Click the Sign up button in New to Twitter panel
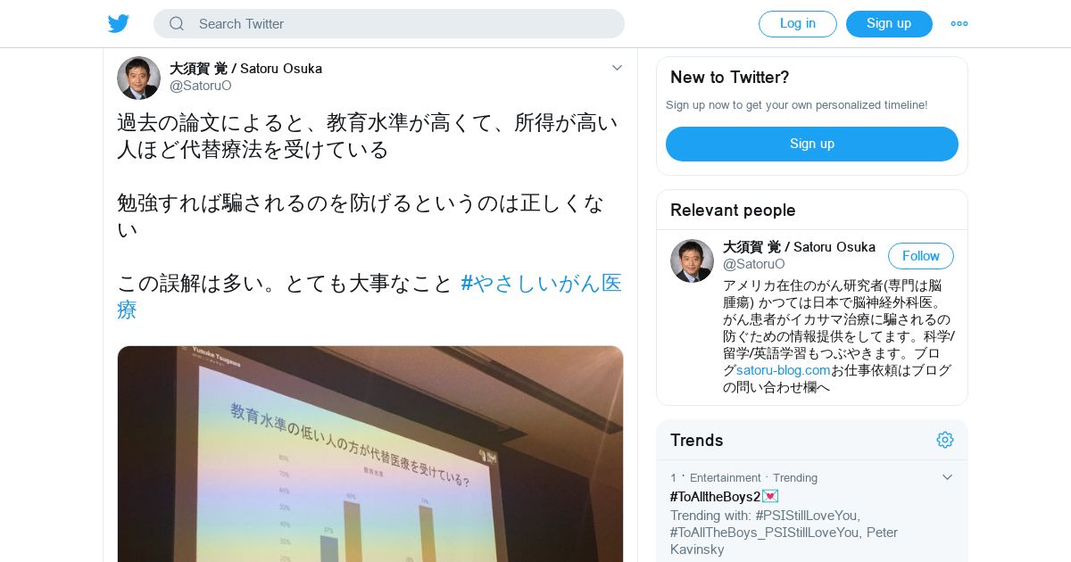 pyautogui.click(x=812, y=144)
